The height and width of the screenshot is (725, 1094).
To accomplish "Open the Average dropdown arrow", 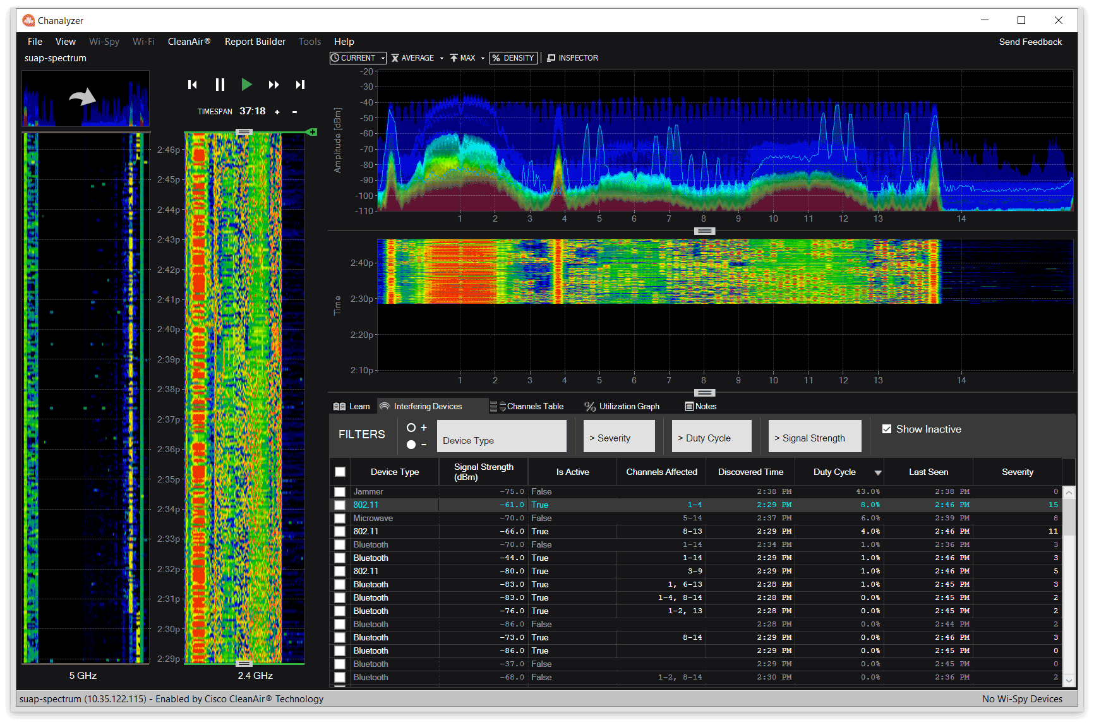I will (x=442, y=58).
